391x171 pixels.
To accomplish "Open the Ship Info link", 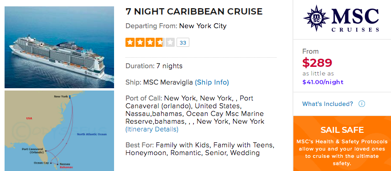I will (x=212, y=82).
